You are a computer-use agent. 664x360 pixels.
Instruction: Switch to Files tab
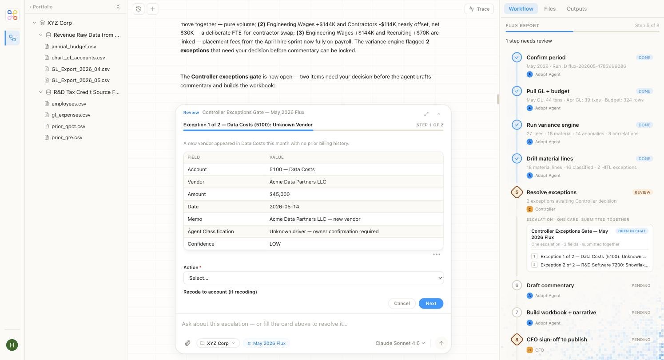point(550,9)
